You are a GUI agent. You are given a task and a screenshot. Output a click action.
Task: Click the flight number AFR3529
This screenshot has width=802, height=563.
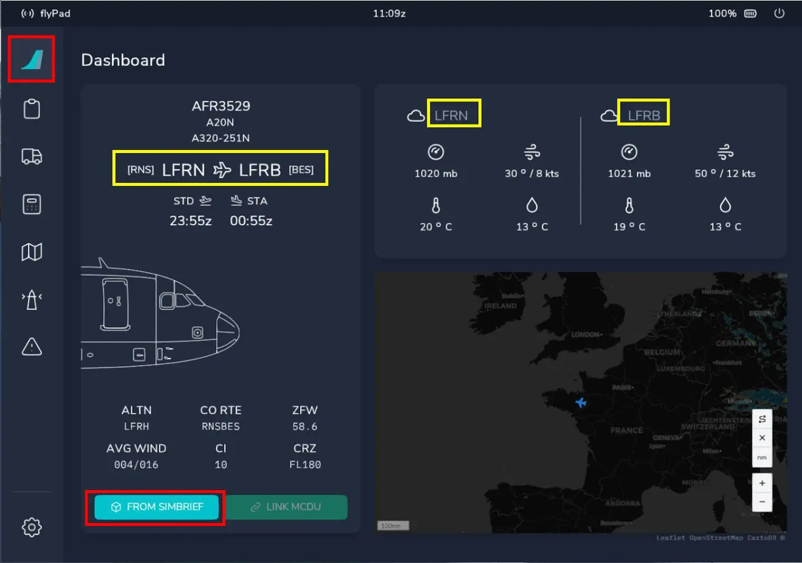(221, 106)
